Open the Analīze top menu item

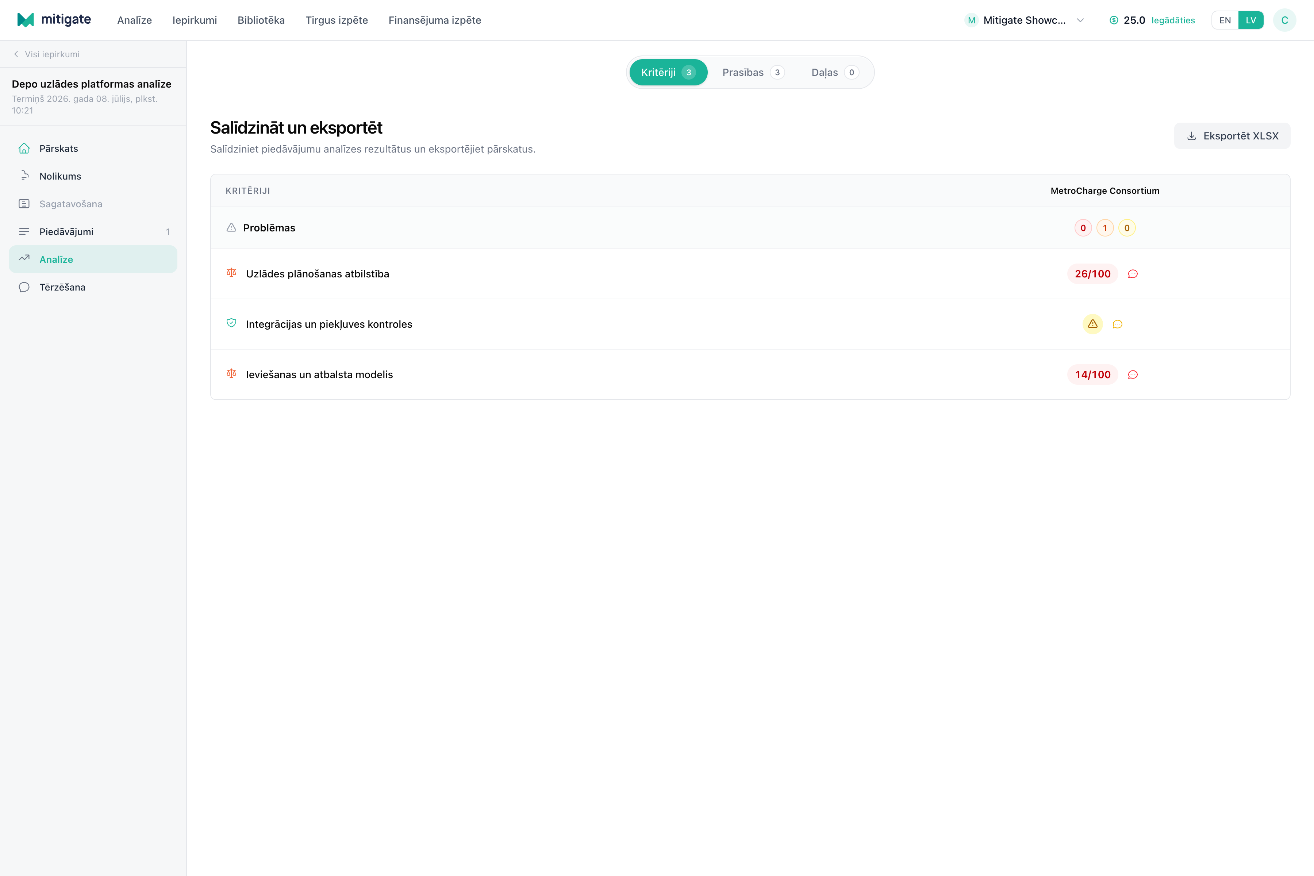click(x=135, y=20)
